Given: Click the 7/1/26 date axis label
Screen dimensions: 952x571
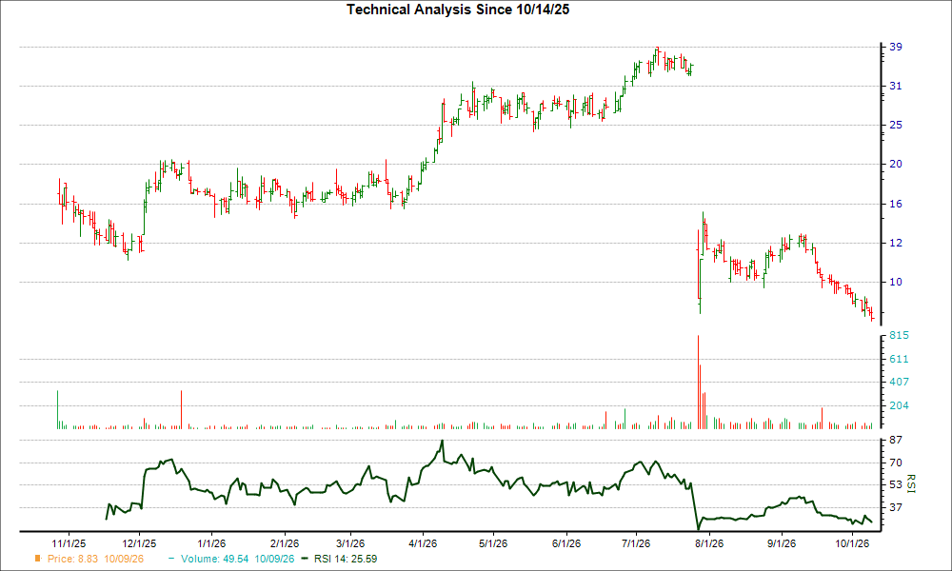Looking at the screenshot, I should [x=636, y=543].
